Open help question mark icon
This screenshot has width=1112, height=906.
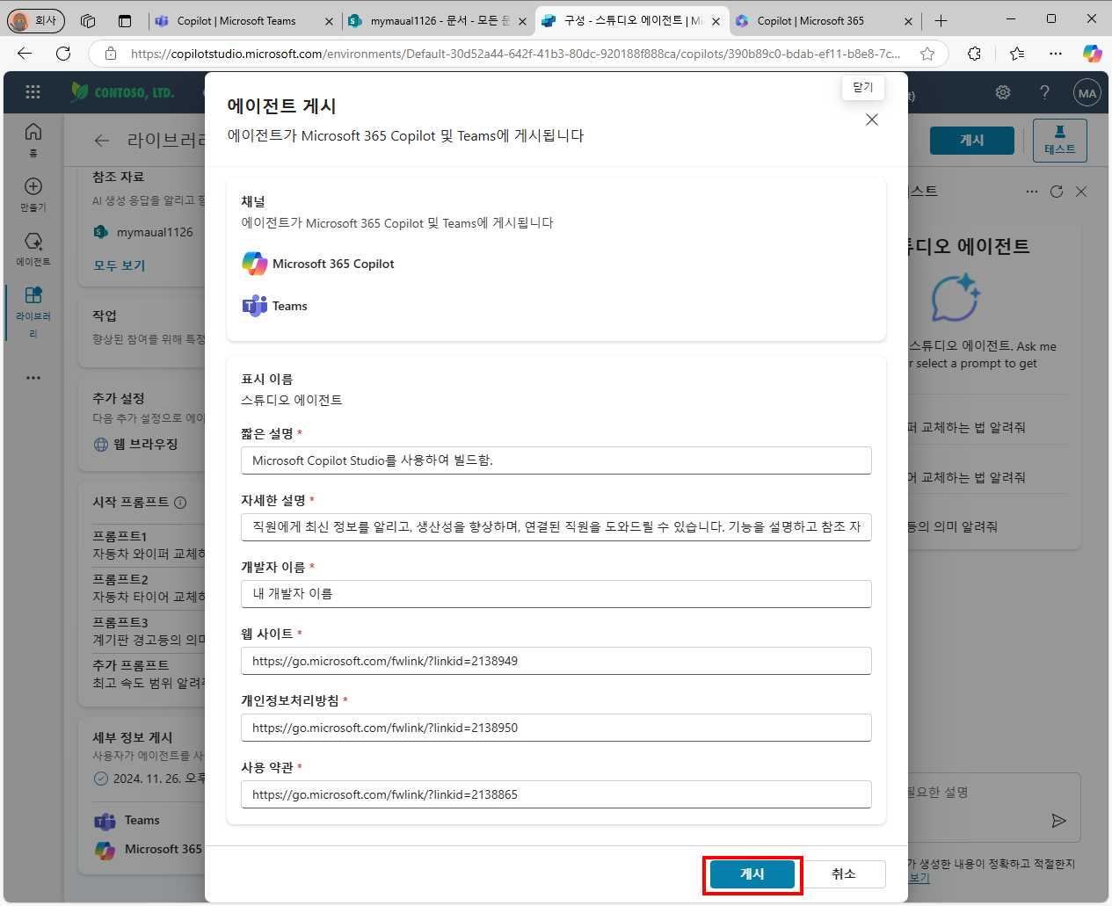coord(1044,92)
